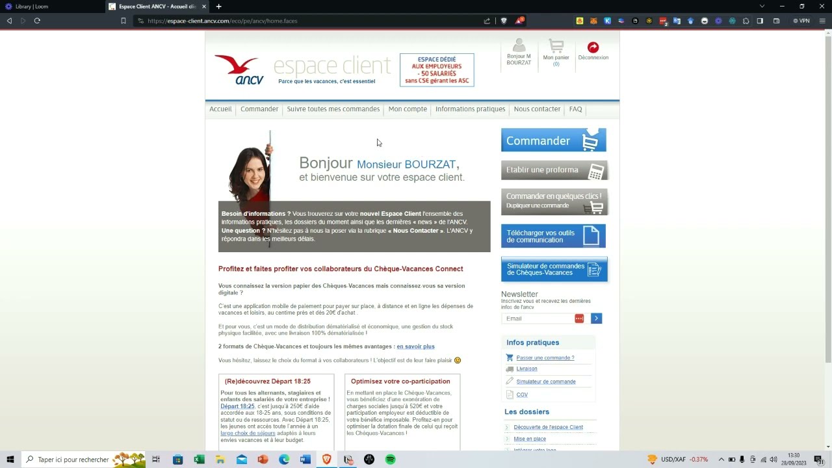
Task: Click Commander en quelques clics button
Action: click(554, 201)
